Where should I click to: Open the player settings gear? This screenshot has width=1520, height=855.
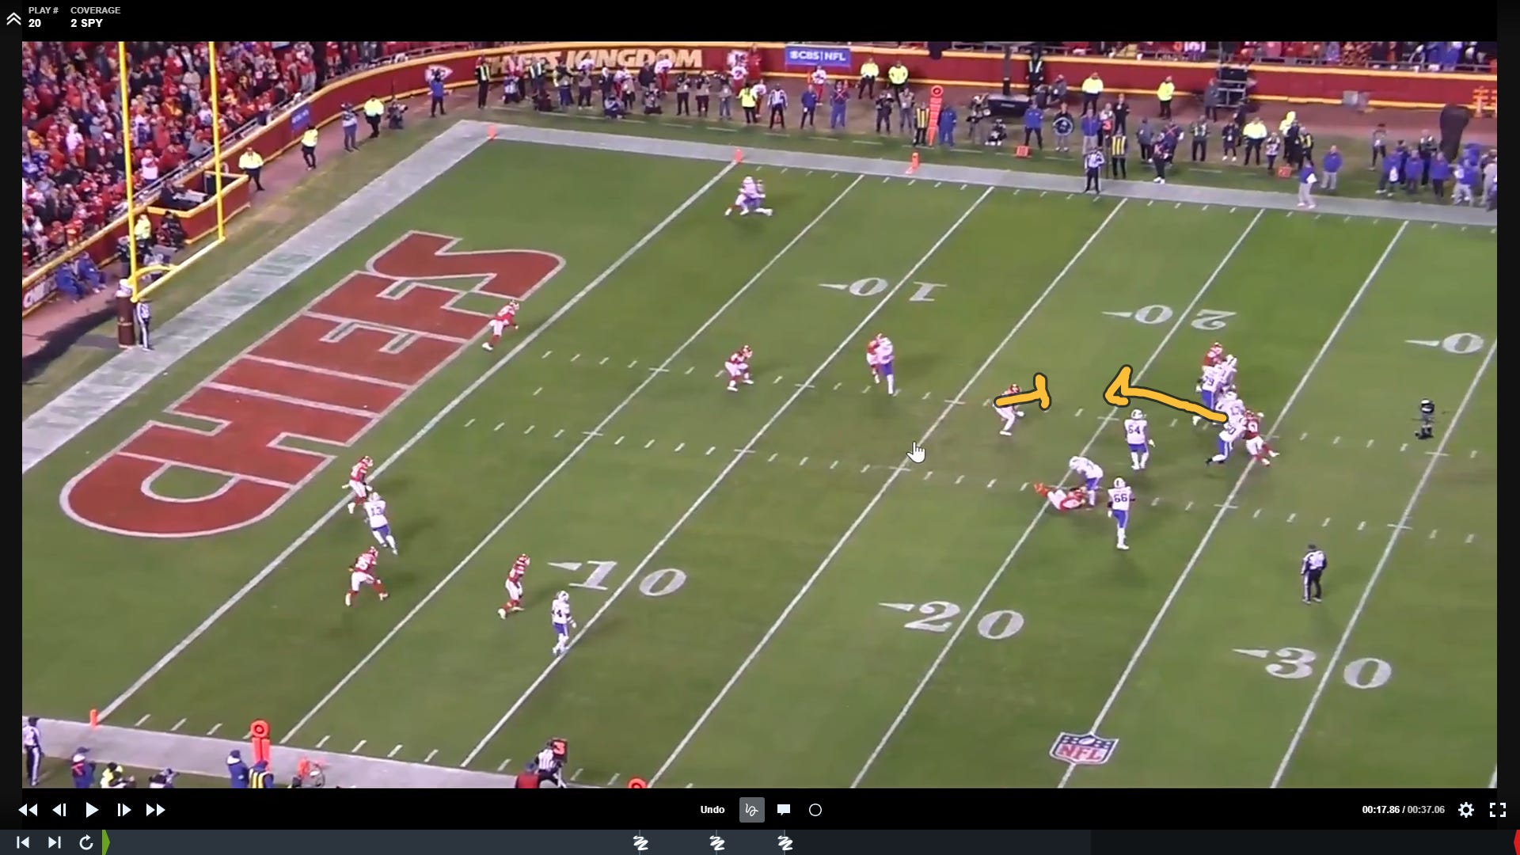pos(1466,810)
